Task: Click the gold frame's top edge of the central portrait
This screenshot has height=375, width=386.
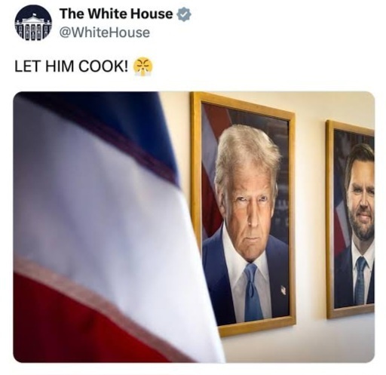Action: coord(243,106)
